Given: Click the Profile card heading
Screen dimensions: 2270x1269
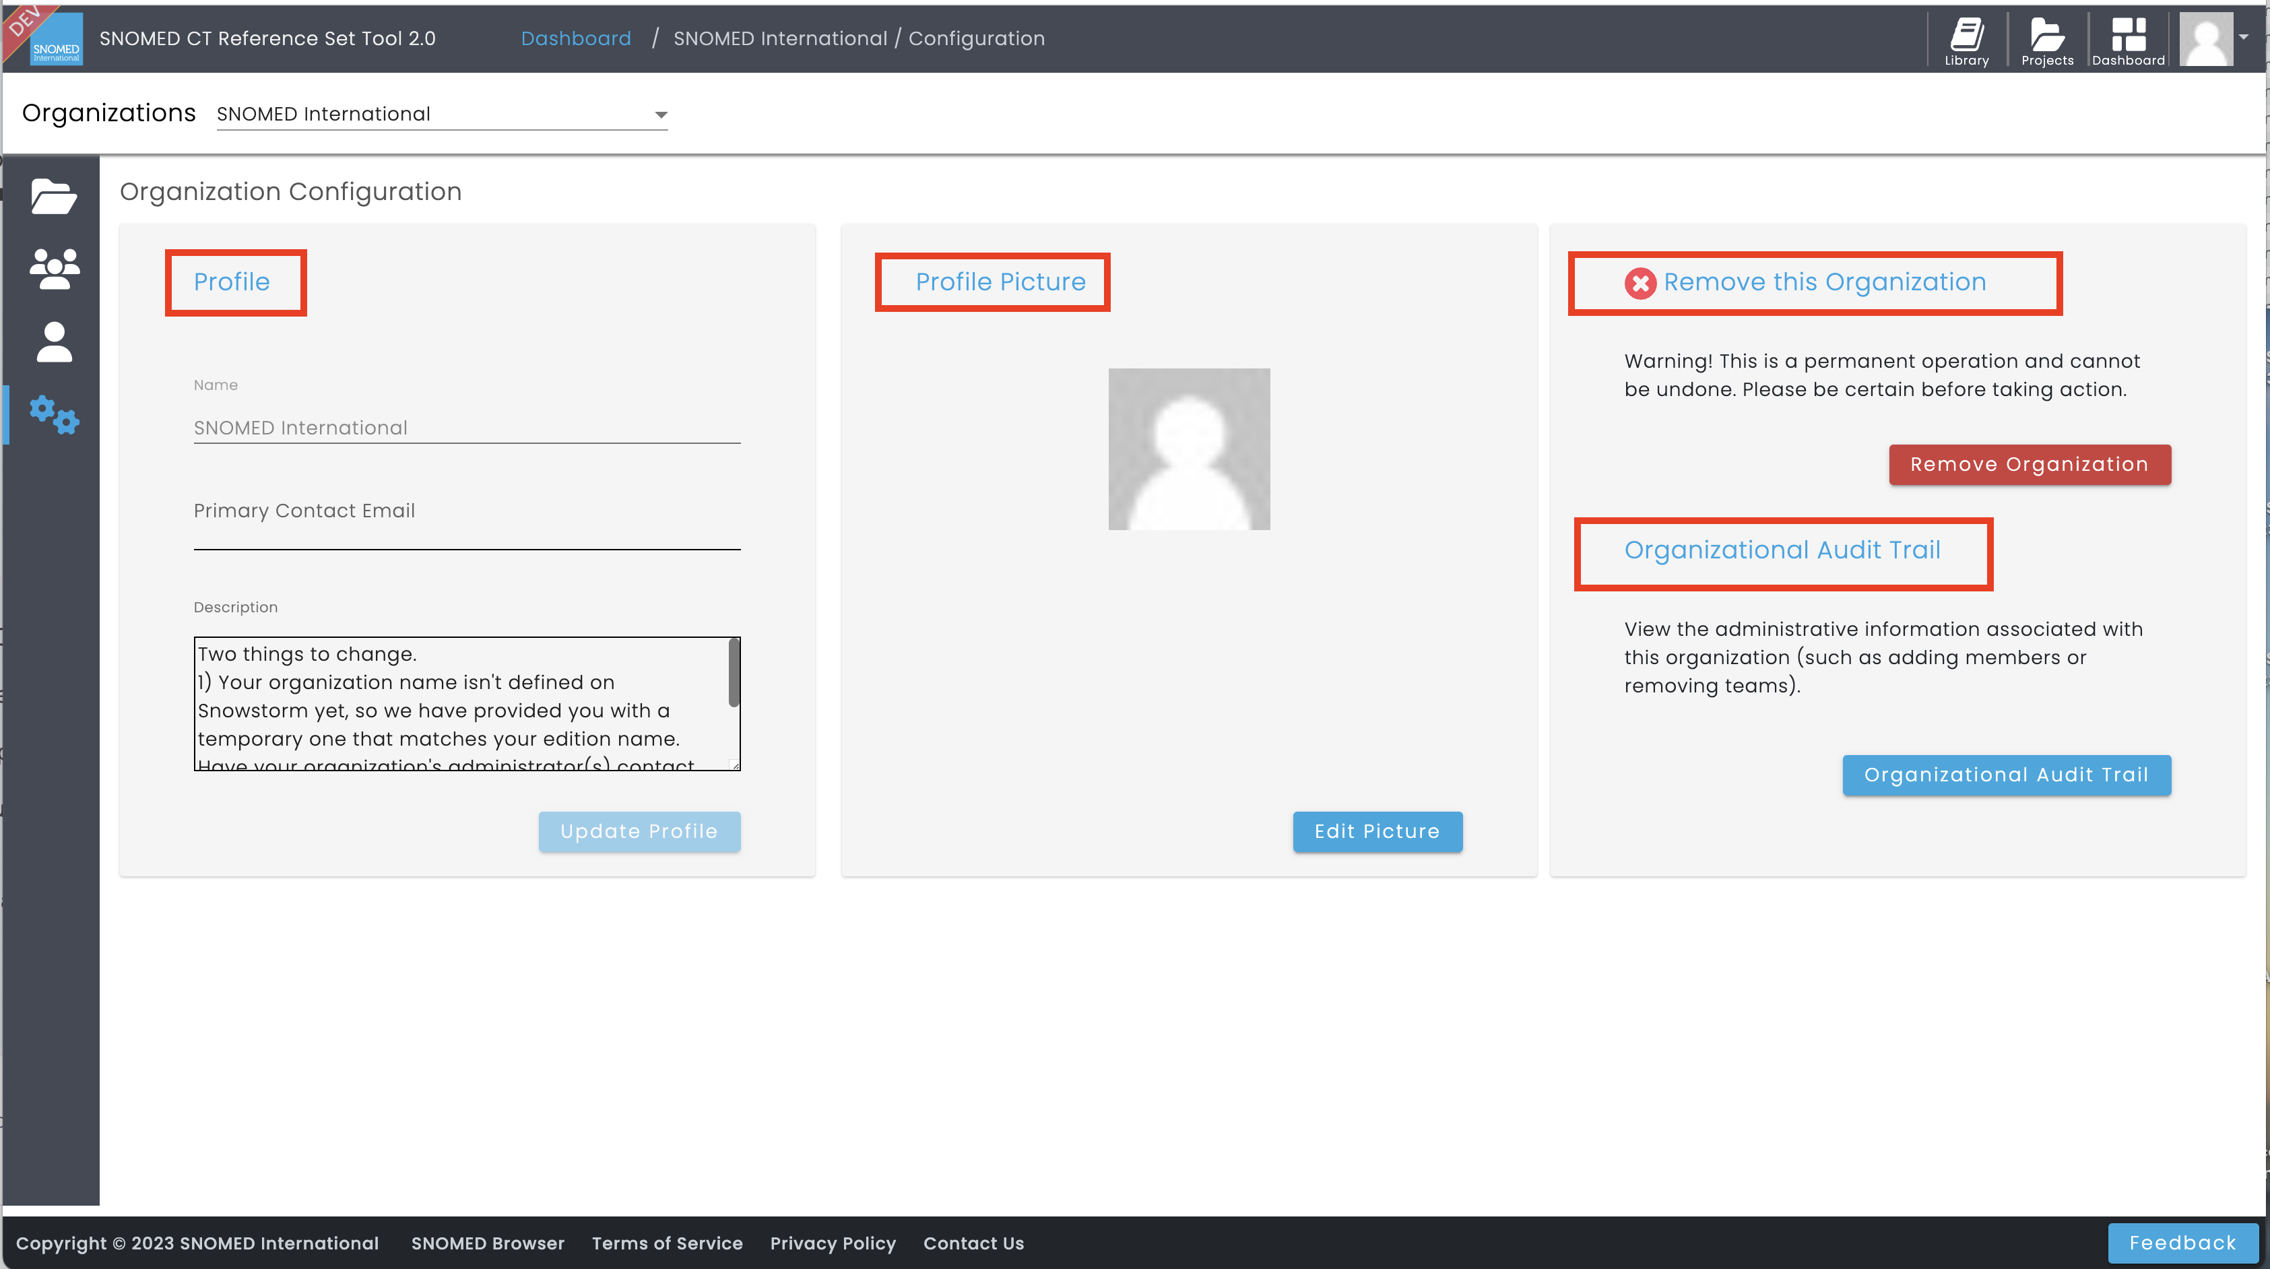Looking at the screenshot, I should click(232, 282).
